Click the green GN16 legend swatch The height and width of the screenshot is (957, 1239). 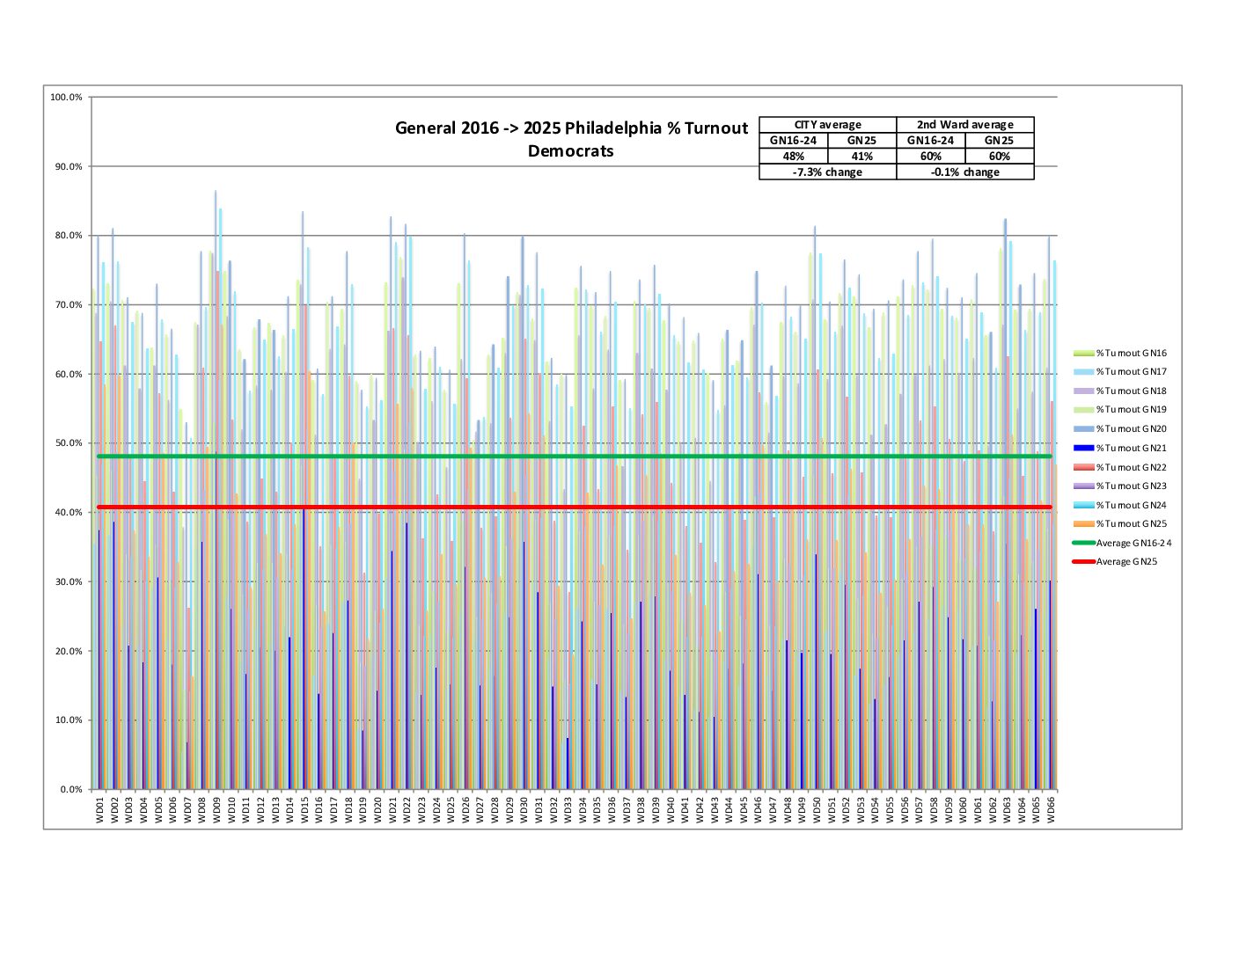1083,353
